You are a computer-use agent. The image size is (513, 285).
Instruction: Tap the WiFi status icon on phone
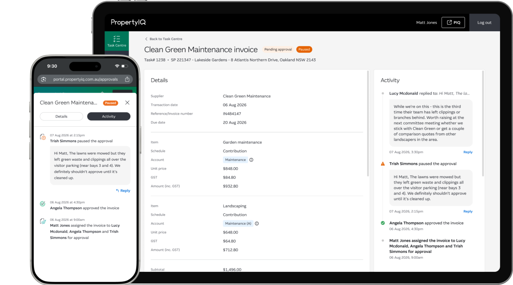[117, 66]
